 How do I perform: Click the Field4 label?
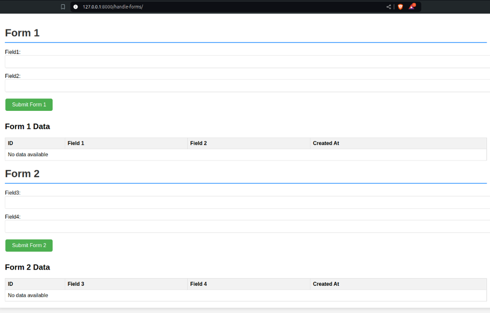13,217
